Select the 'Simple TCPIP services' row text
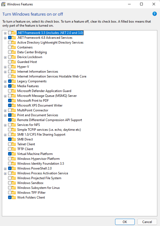This screenshot has height=226, width=160. 49,130
